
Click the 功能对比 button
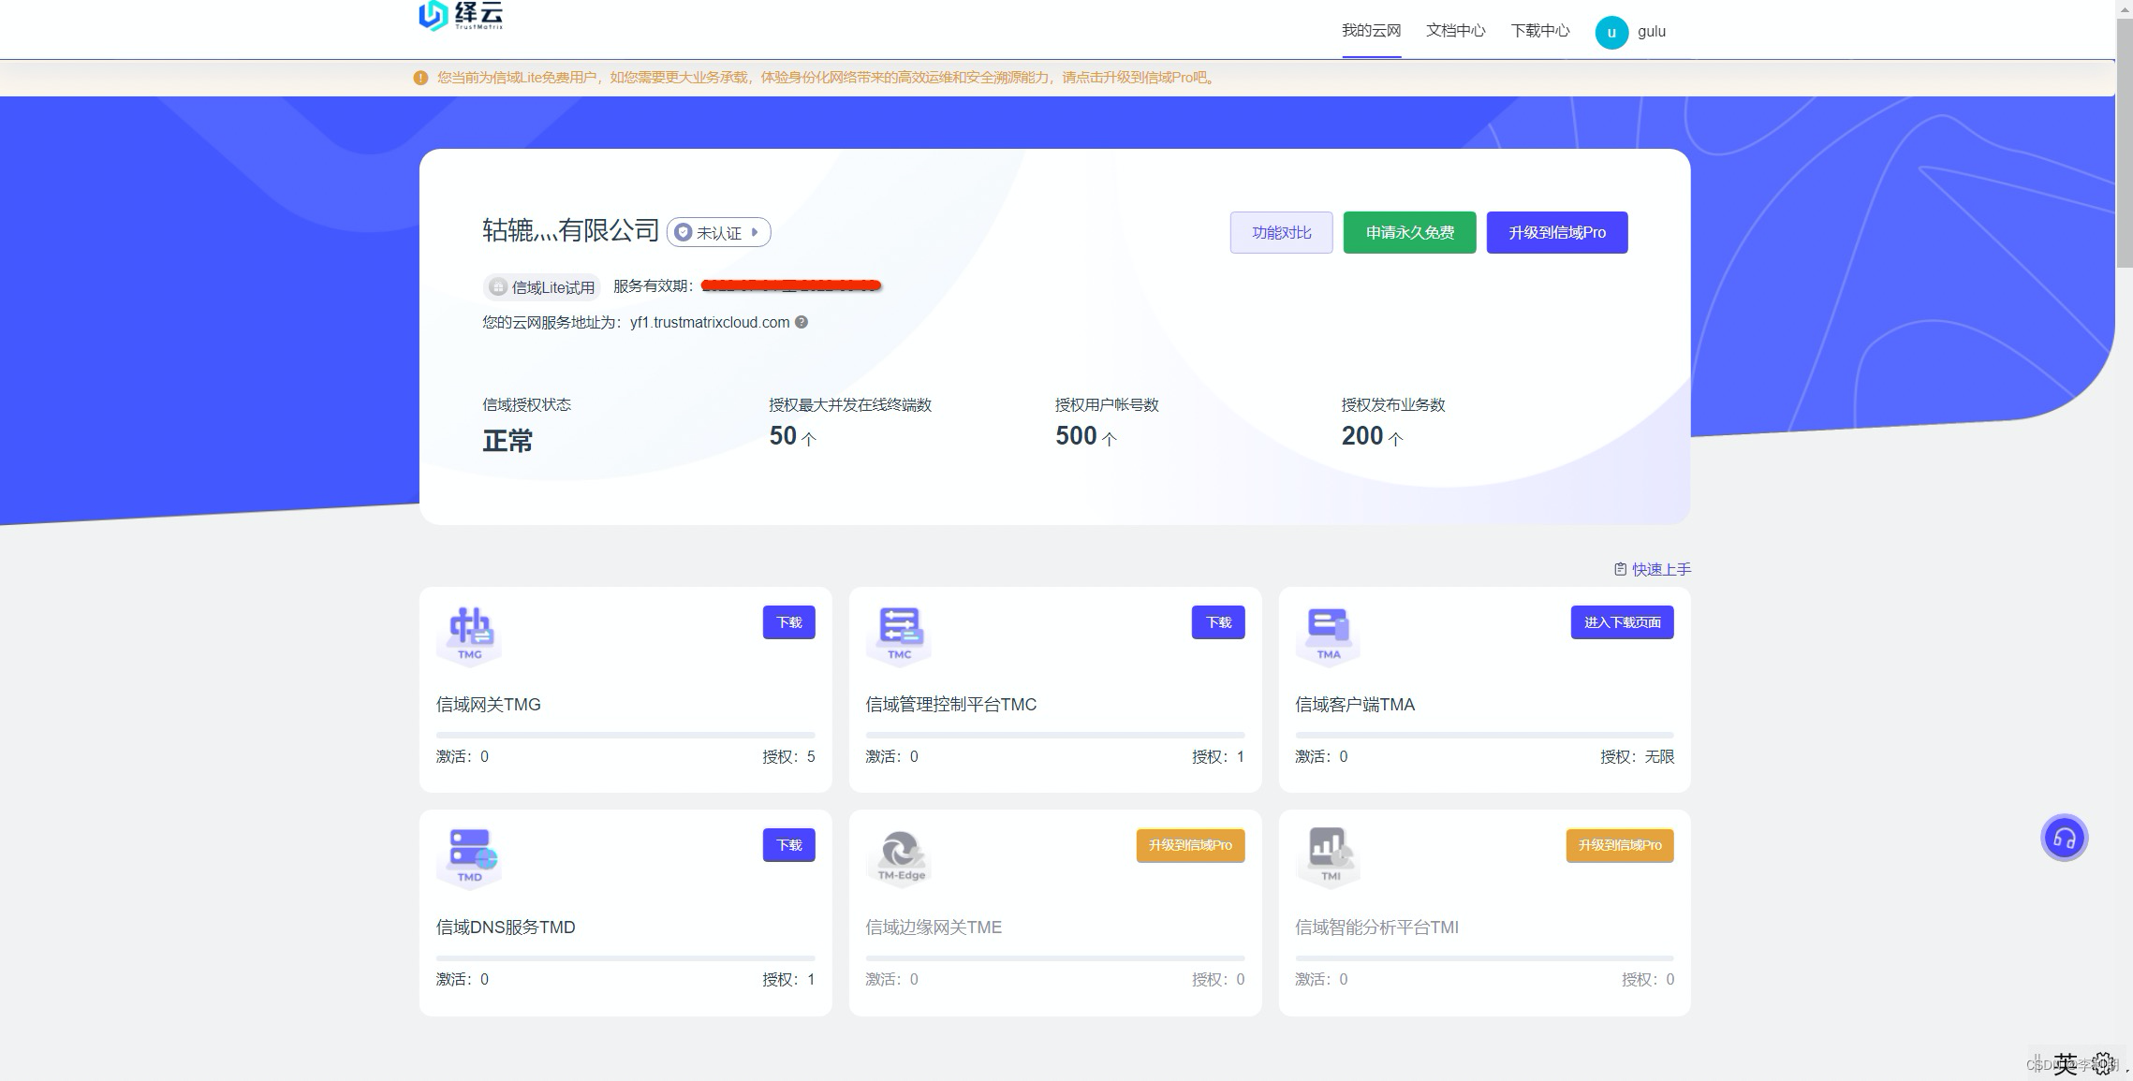1281,232
